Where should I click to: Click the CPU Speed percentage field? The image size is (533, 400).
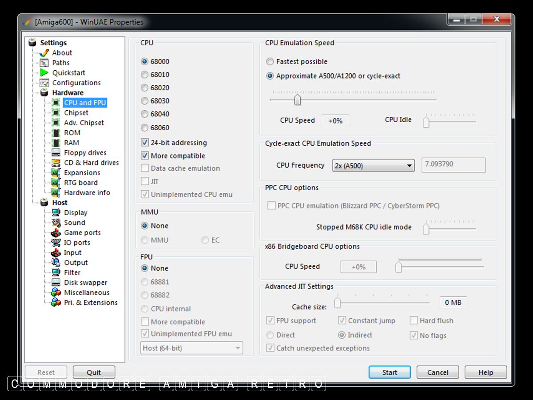coord(335,120)
